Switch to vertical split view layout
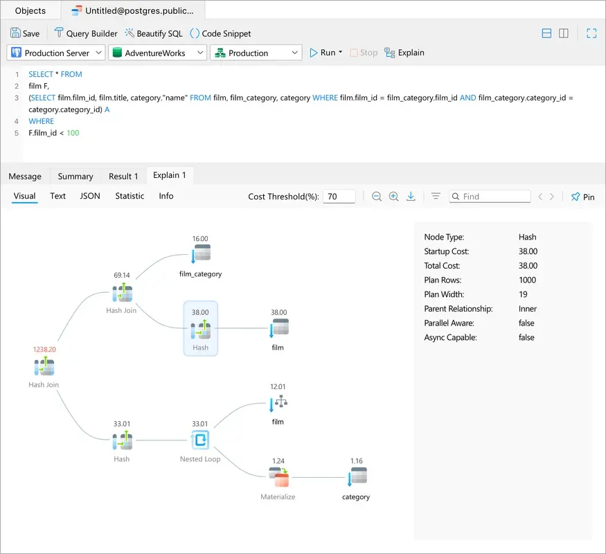 [563, 33]
